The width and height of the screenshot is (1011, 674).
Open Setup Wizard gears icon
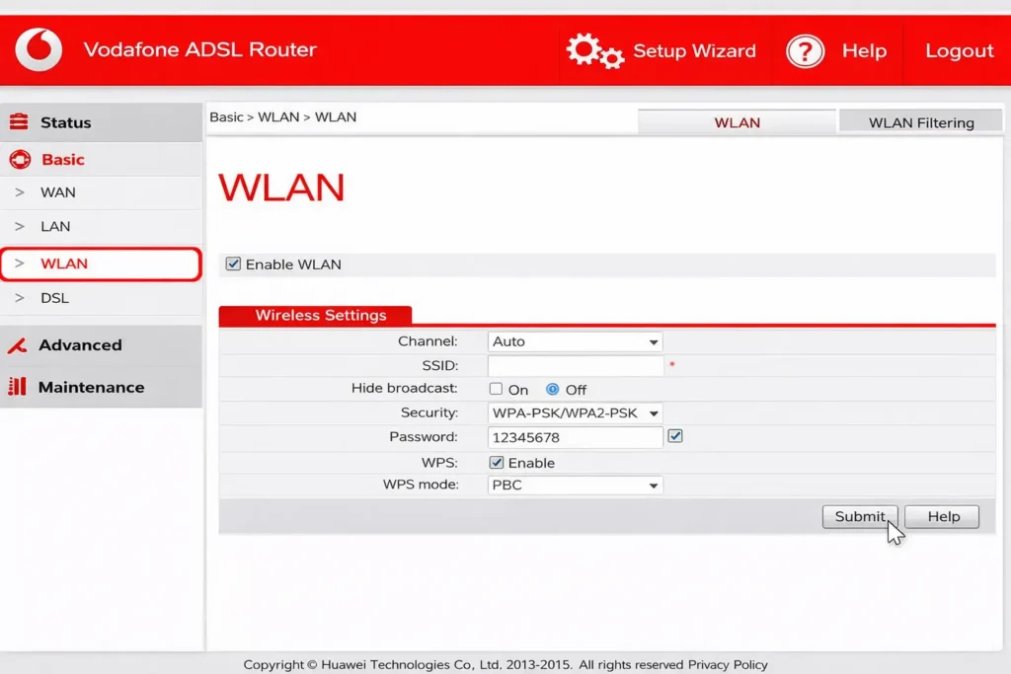[594, 50]
